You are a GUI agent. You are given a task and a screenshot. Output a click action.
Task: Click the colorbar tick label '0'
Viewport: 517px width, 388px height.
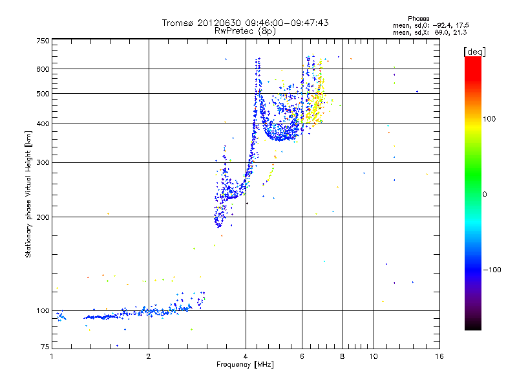tap(484, 195)
